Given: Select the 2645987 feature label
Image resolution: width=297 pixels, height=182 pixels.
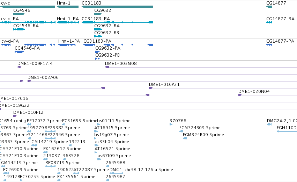Looking at the screenshot, I should tap(116, 177).
